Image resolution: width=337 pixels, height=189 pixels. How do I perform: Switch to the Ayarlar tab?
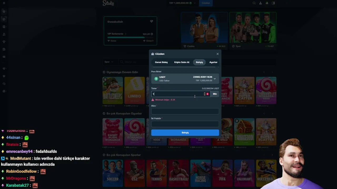coord(213,62)
